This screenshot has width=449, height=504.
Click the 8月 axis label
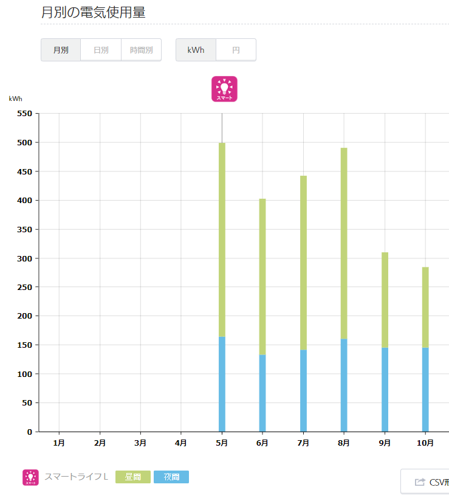coord(344,443)
